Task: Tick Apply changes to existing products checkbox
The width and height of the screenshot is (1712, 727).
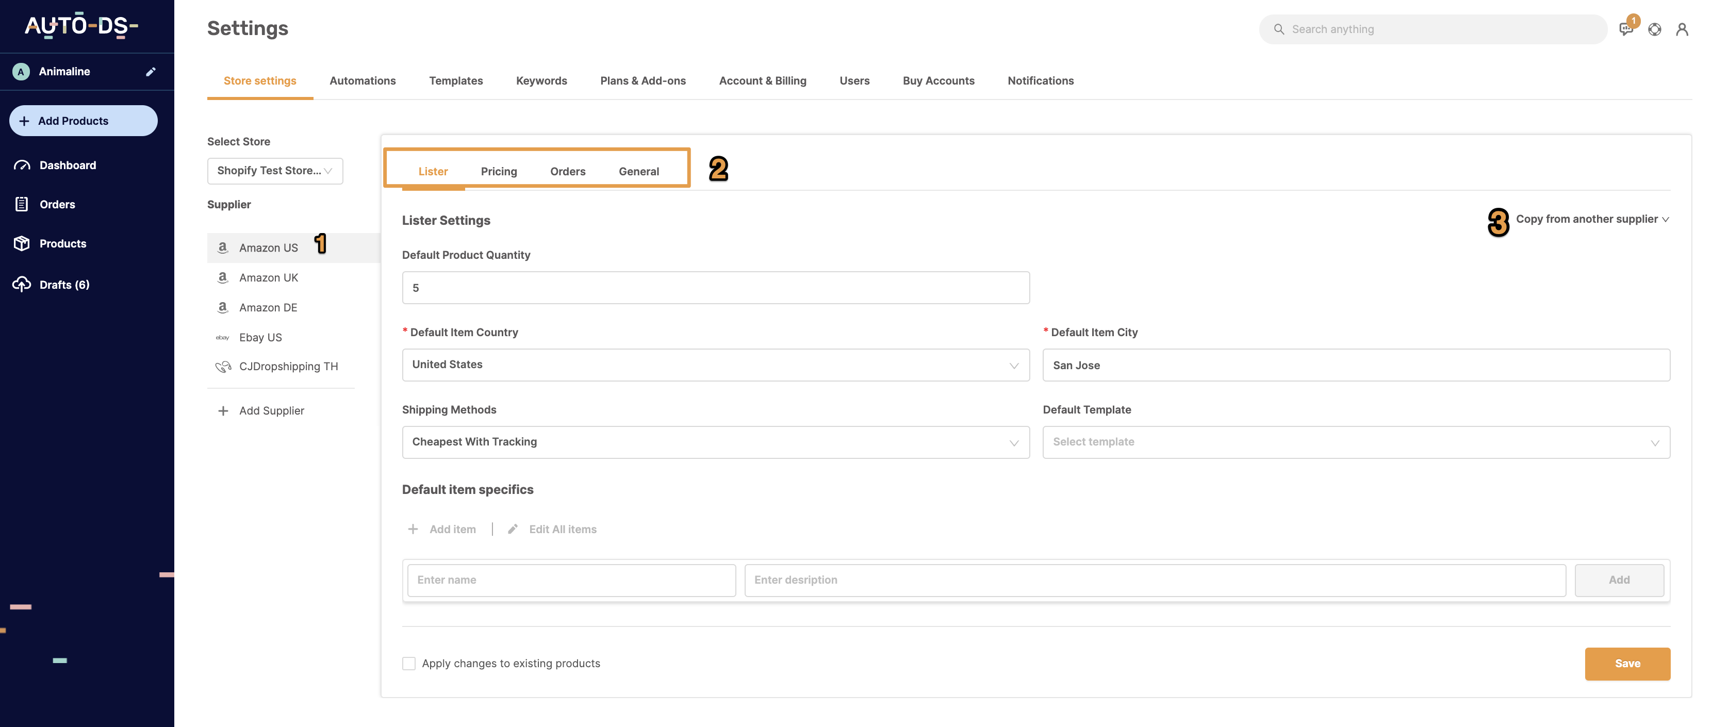Action: pyautogui.click(x=409, y=663)
